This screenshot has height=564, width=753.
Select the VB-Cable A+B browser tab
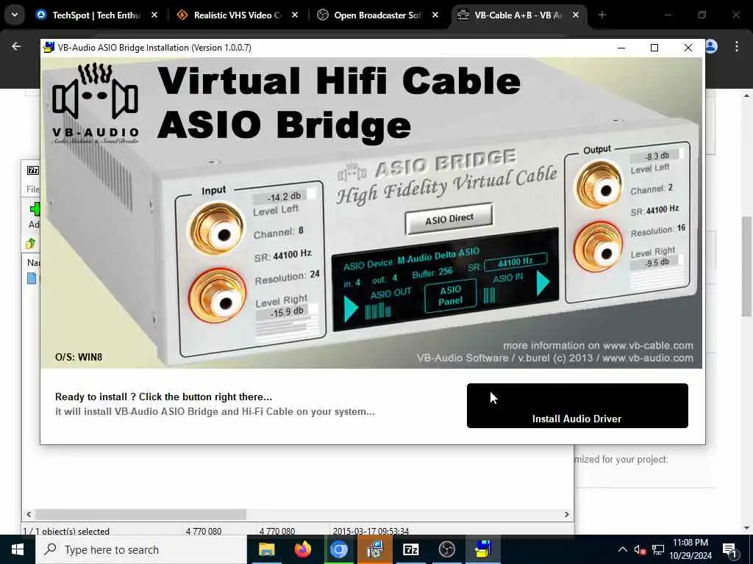518,15
